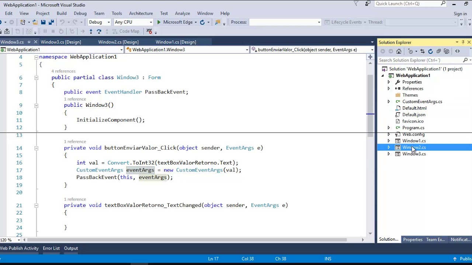This screenshot has height=265, width=472.
Task: Open the Build menu
Action: [62, 13]
